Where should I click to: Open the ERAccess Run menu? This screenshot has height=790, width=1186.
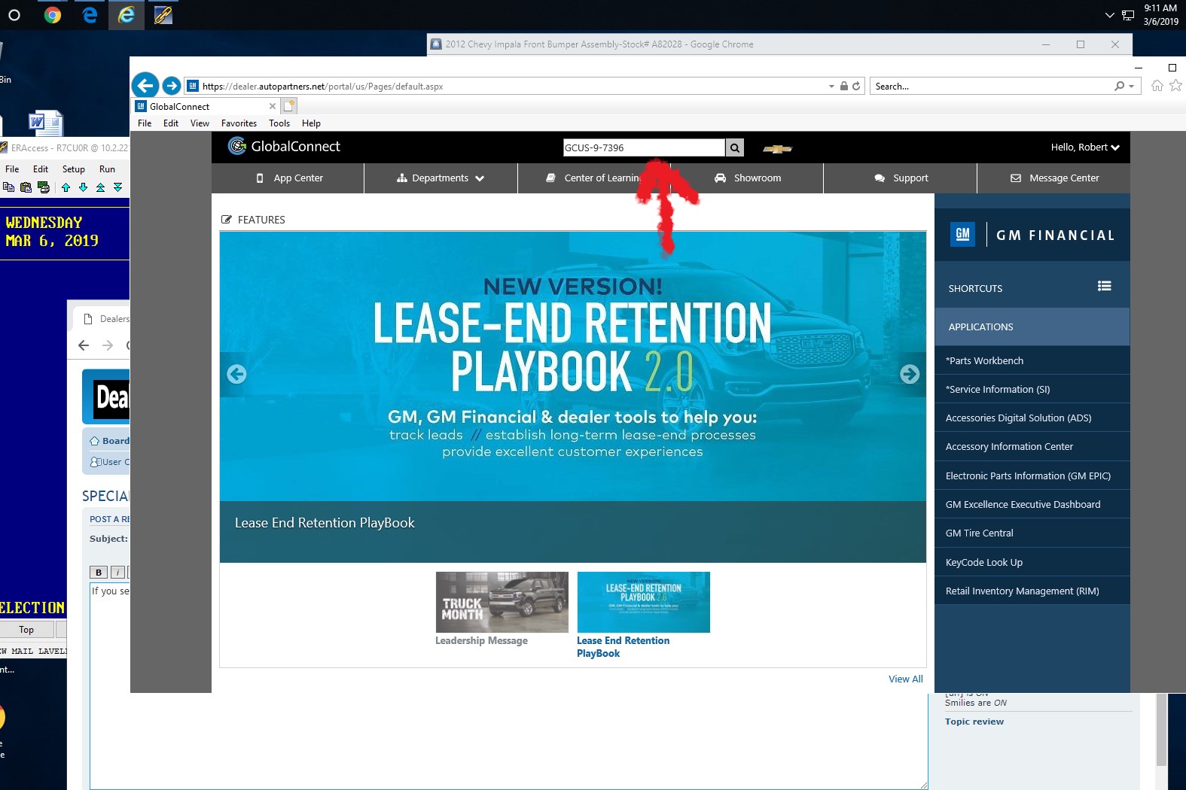coord(107,169)
